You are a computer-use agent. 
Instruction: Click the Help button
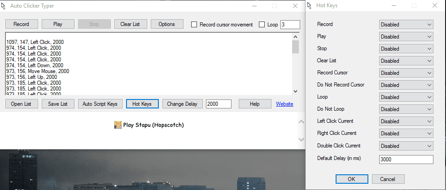tap(255, 104)
